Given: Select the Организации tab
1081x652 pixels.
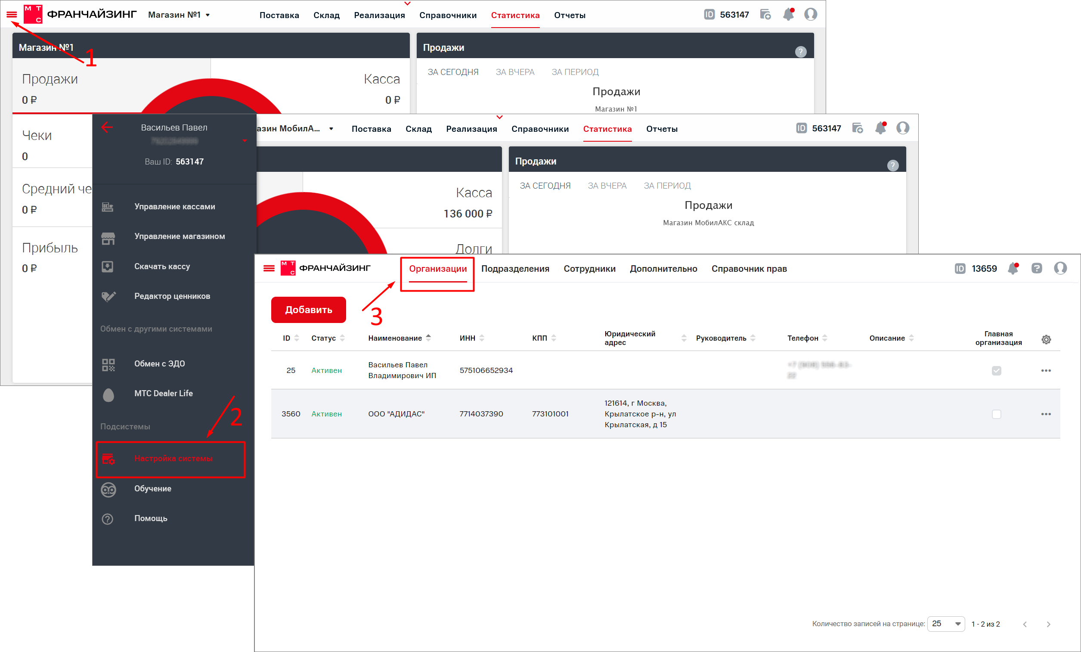Looking at the screenshot, I should (438, 269).
